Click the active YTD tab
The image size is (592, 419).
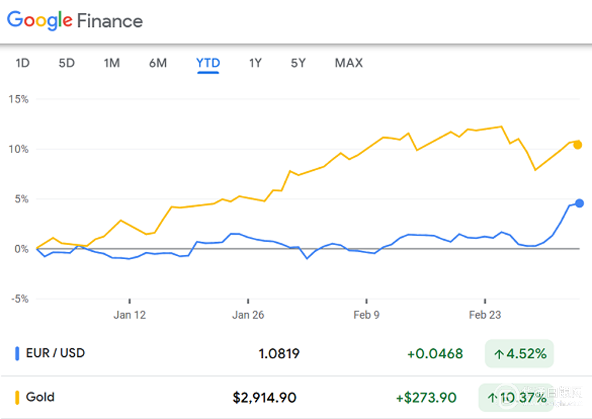[208, 63]
